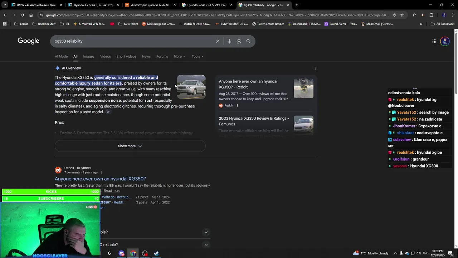The image size is (458, 258).
Task: Open the Google logo homepage link
Action: click(28, 41)
